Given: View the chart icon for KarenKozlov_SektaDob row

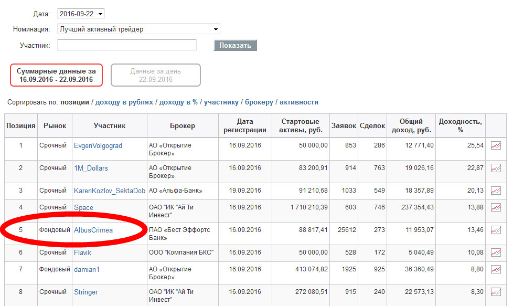Looking at the screenshot, I should click(496, 191).
